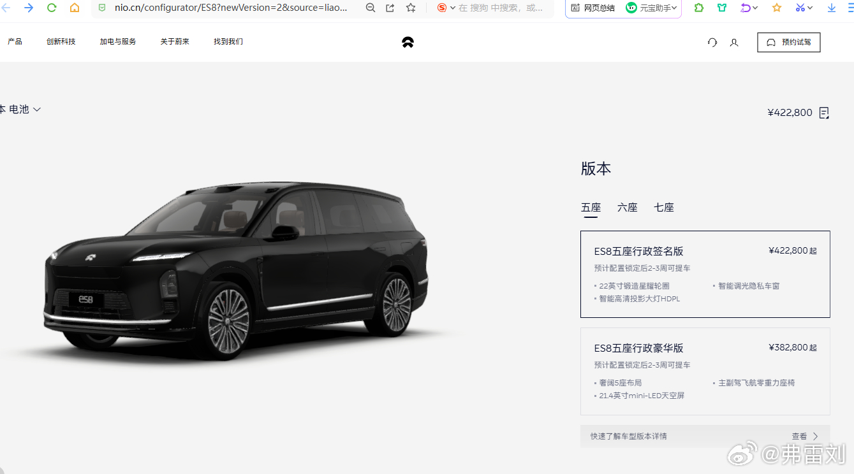Open the 找到我们 navigation menu
The height and width of the screenshot is (474, 854).
[x=228, y=41]
